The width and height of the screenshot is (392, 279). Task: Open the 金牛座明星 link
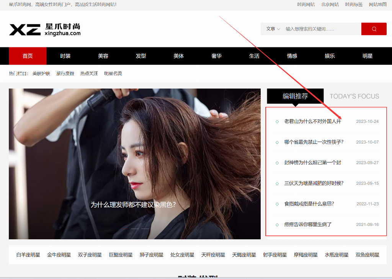[x=59, y=255]
